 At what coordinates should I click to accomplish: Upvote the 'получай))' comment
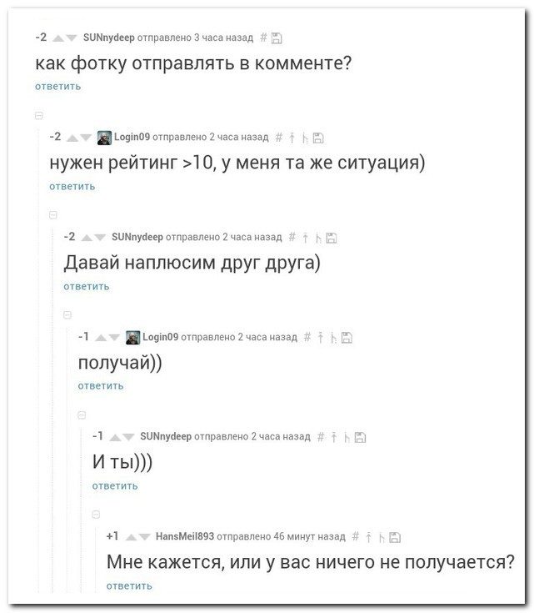[x=101, y=337]
